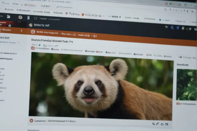Click the red square icon below post title
Image resolution: width=197 pixels, height=131 pixels.
pyautogui.click(x=33, y=48)
